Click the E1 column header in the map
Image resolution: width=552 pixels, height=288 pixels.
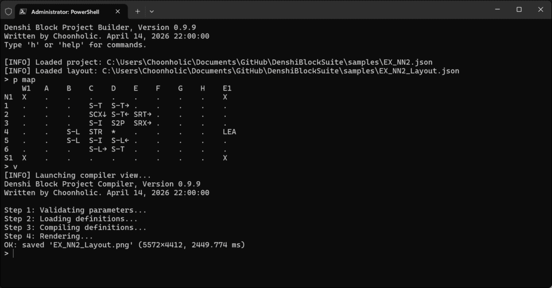pos(227,88)
